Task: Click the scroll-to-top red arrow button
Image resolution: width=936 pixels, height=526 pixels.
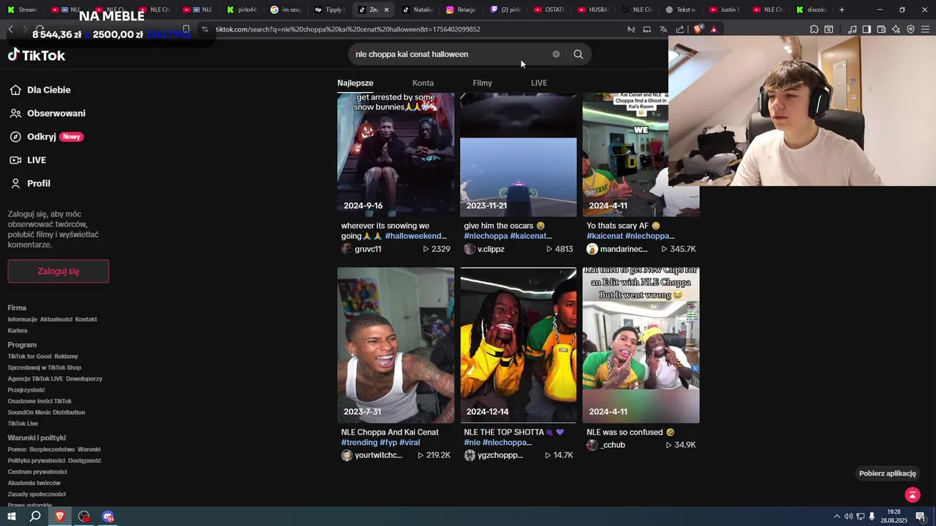Action: (x=913, y=495)
